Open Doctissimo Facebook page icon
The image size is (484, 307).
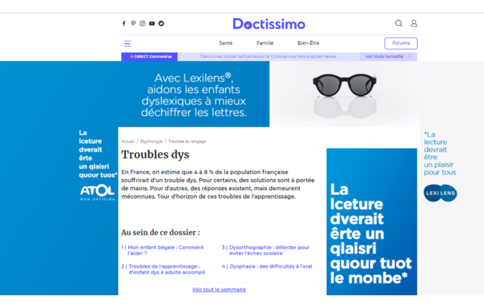click(124, 24)
